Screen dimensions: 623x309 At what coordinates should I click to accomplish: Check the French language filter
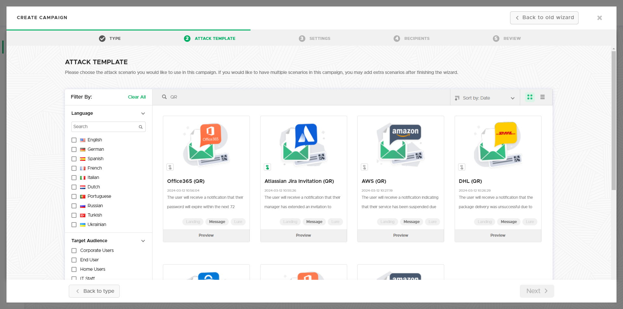[x=74, y=168]
